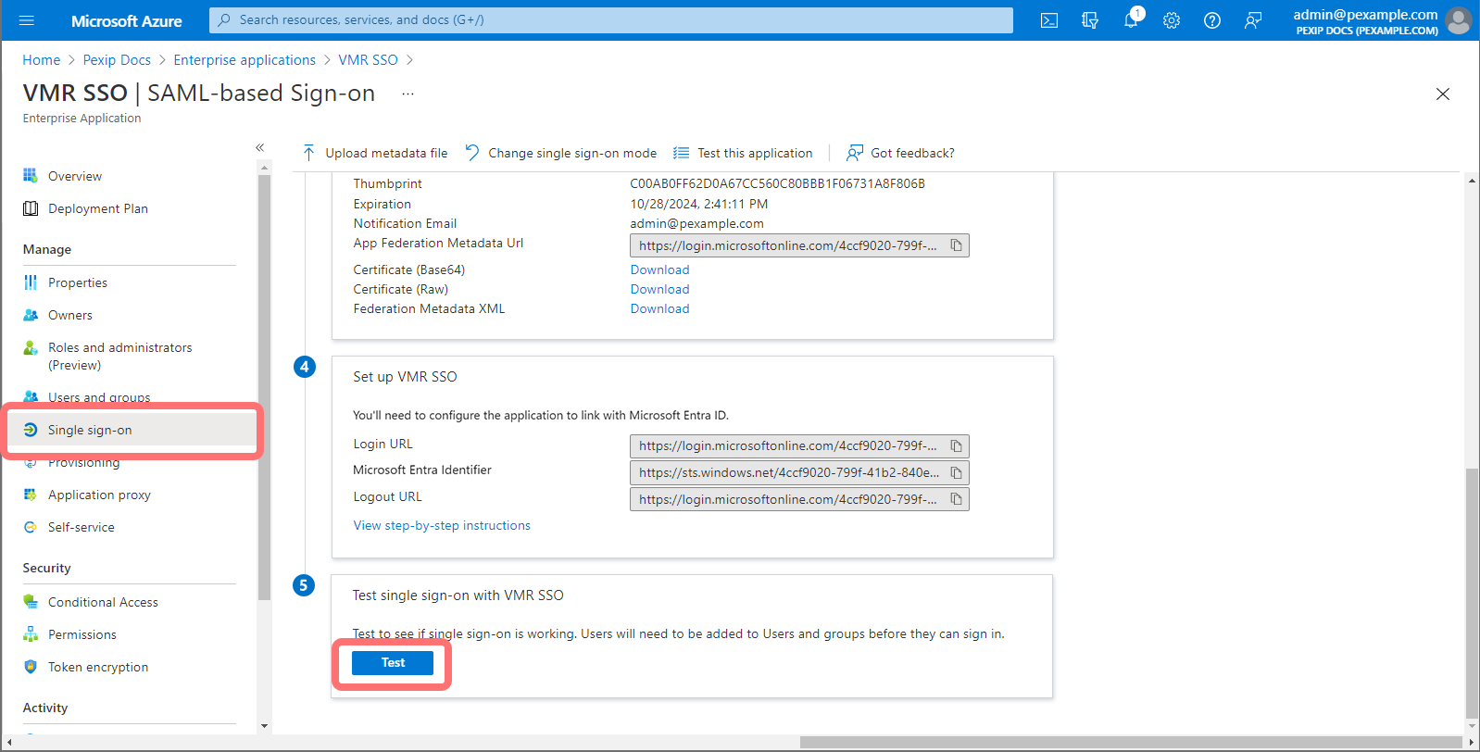Click the help question mark icon

coord(1211,20)
